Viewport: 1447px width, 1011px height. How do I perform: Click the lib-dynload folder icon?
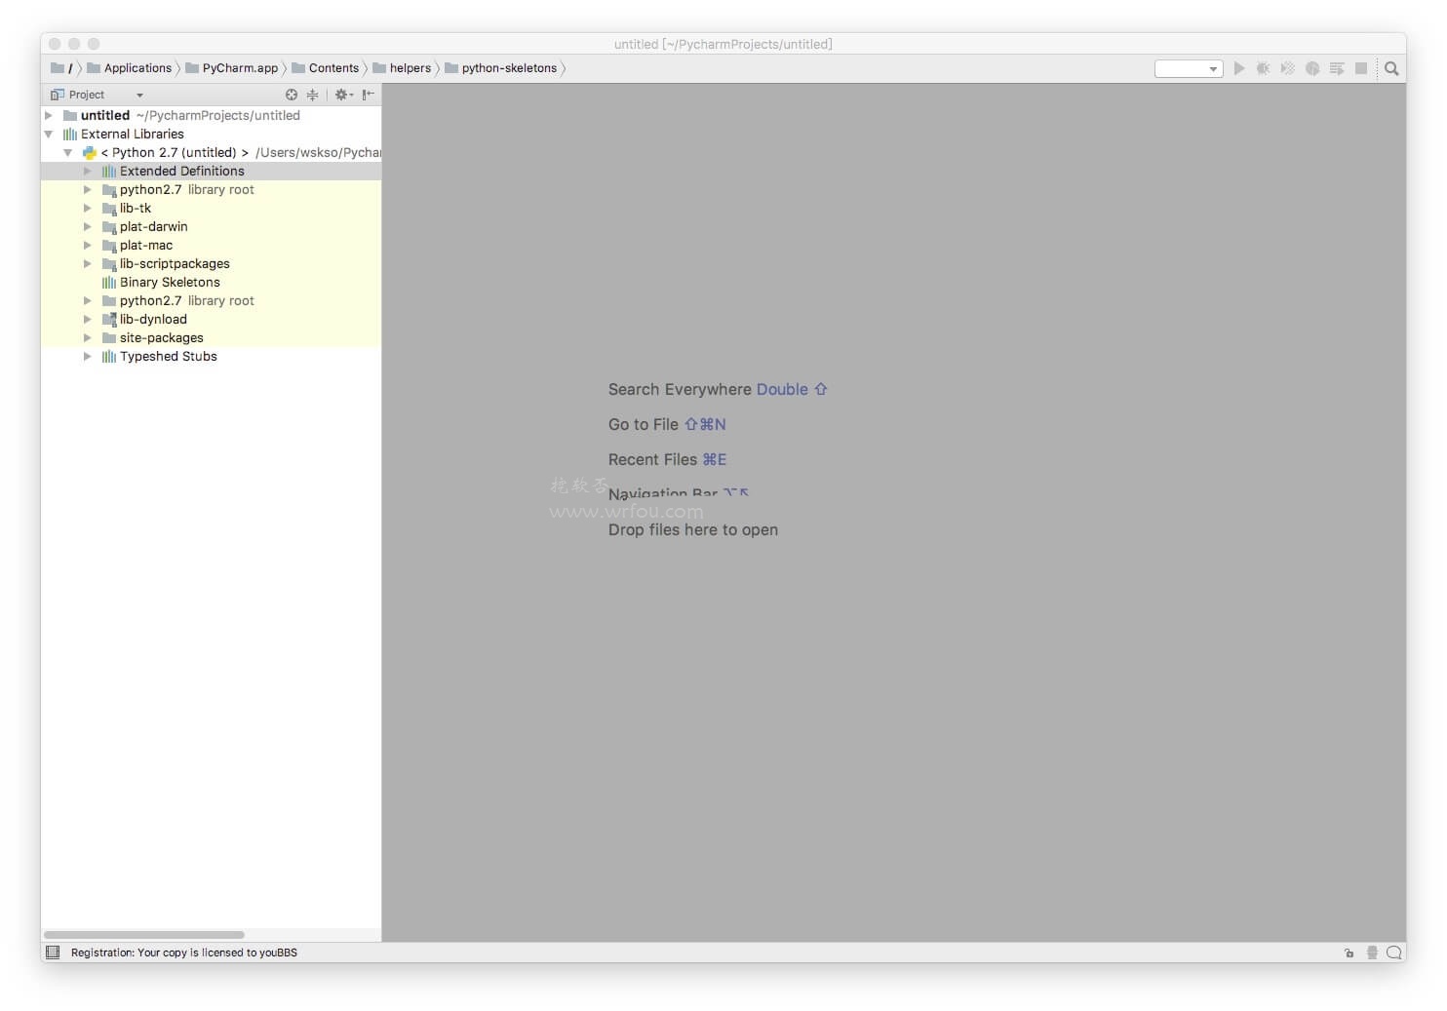coord(109,319)
